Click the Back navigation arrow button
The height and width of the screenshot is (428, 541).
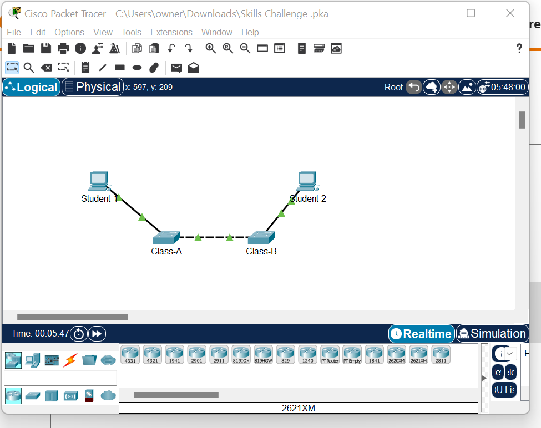(x=414, y=87)
